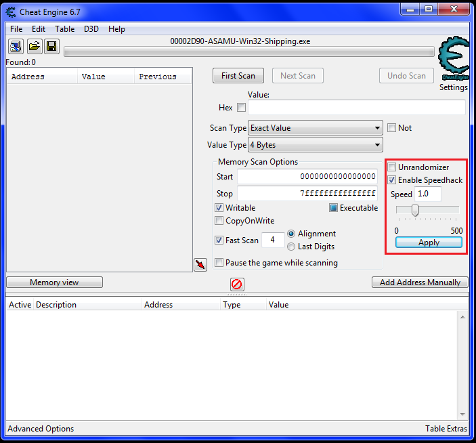Screen dimensions: 476x443
Task: Toggle the Hex checkbox
Action: [x=241, y=108]
